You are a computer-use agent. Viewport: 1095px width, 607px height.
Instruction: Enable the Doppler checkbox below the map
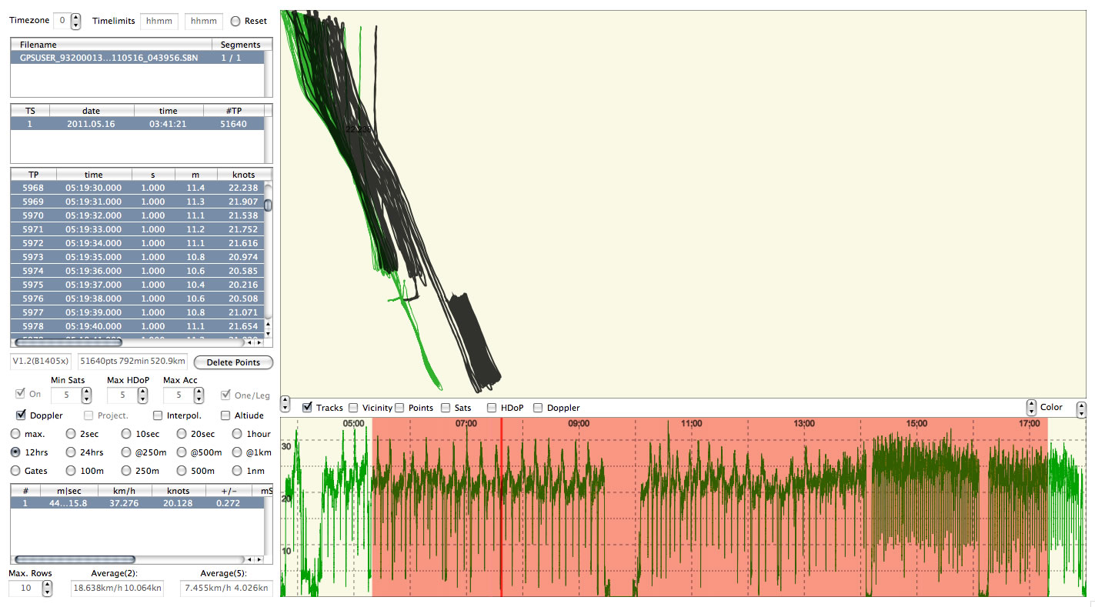[x=538, y=407]
